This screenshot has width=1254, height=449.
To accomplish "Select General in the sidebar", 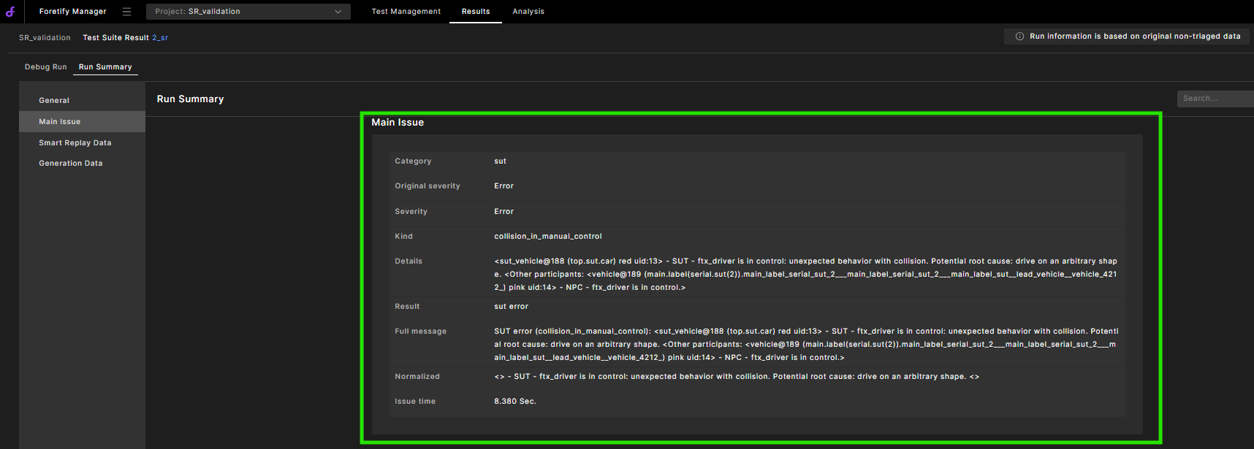I will point(54,101).
